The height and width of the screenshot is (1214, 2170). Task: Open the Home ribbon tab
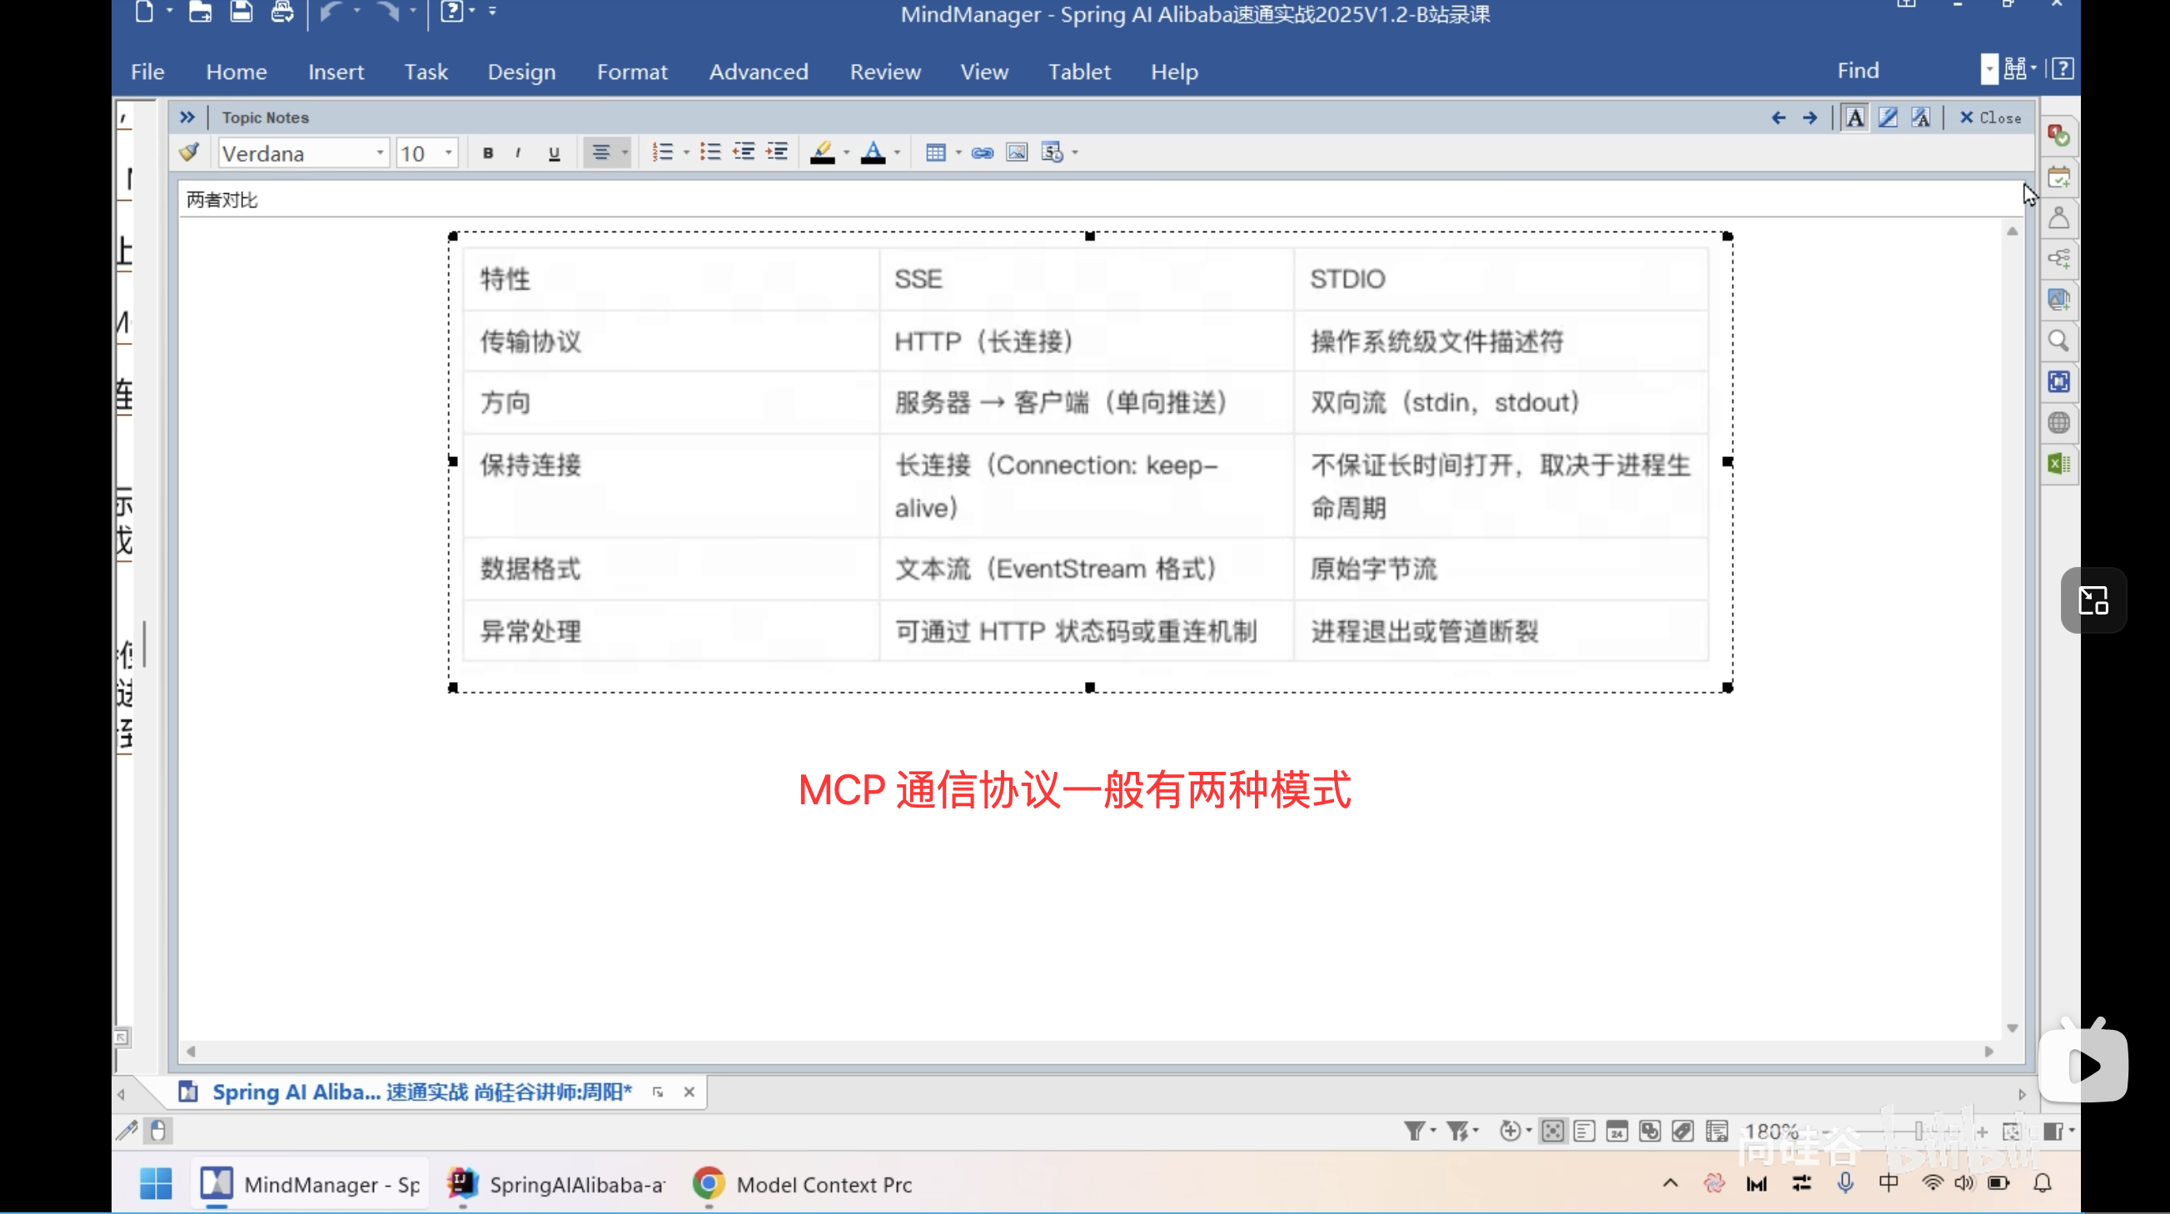pyautogui.click(x=236, y=72)
